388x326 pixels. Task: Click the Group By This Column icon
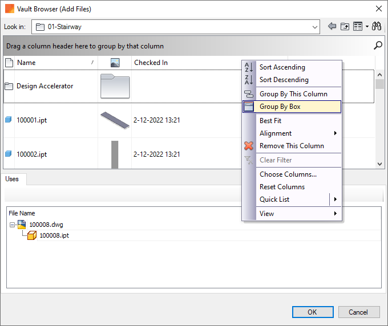point(249,94)
